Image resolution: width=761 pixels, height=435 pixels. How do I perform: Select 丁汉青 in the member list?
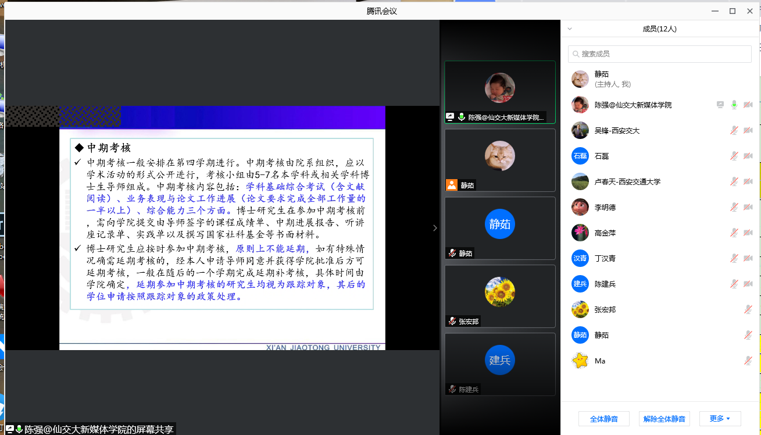coord(605,259)
